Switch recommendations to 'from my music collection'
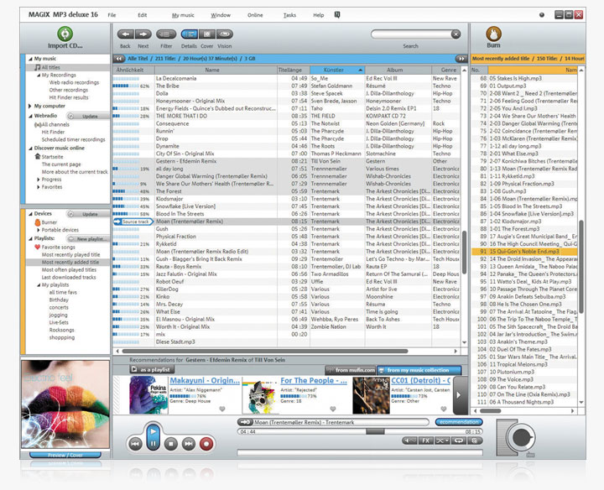Image resolution: width=604 pixels, height=490 pixels. coord(418,369)
